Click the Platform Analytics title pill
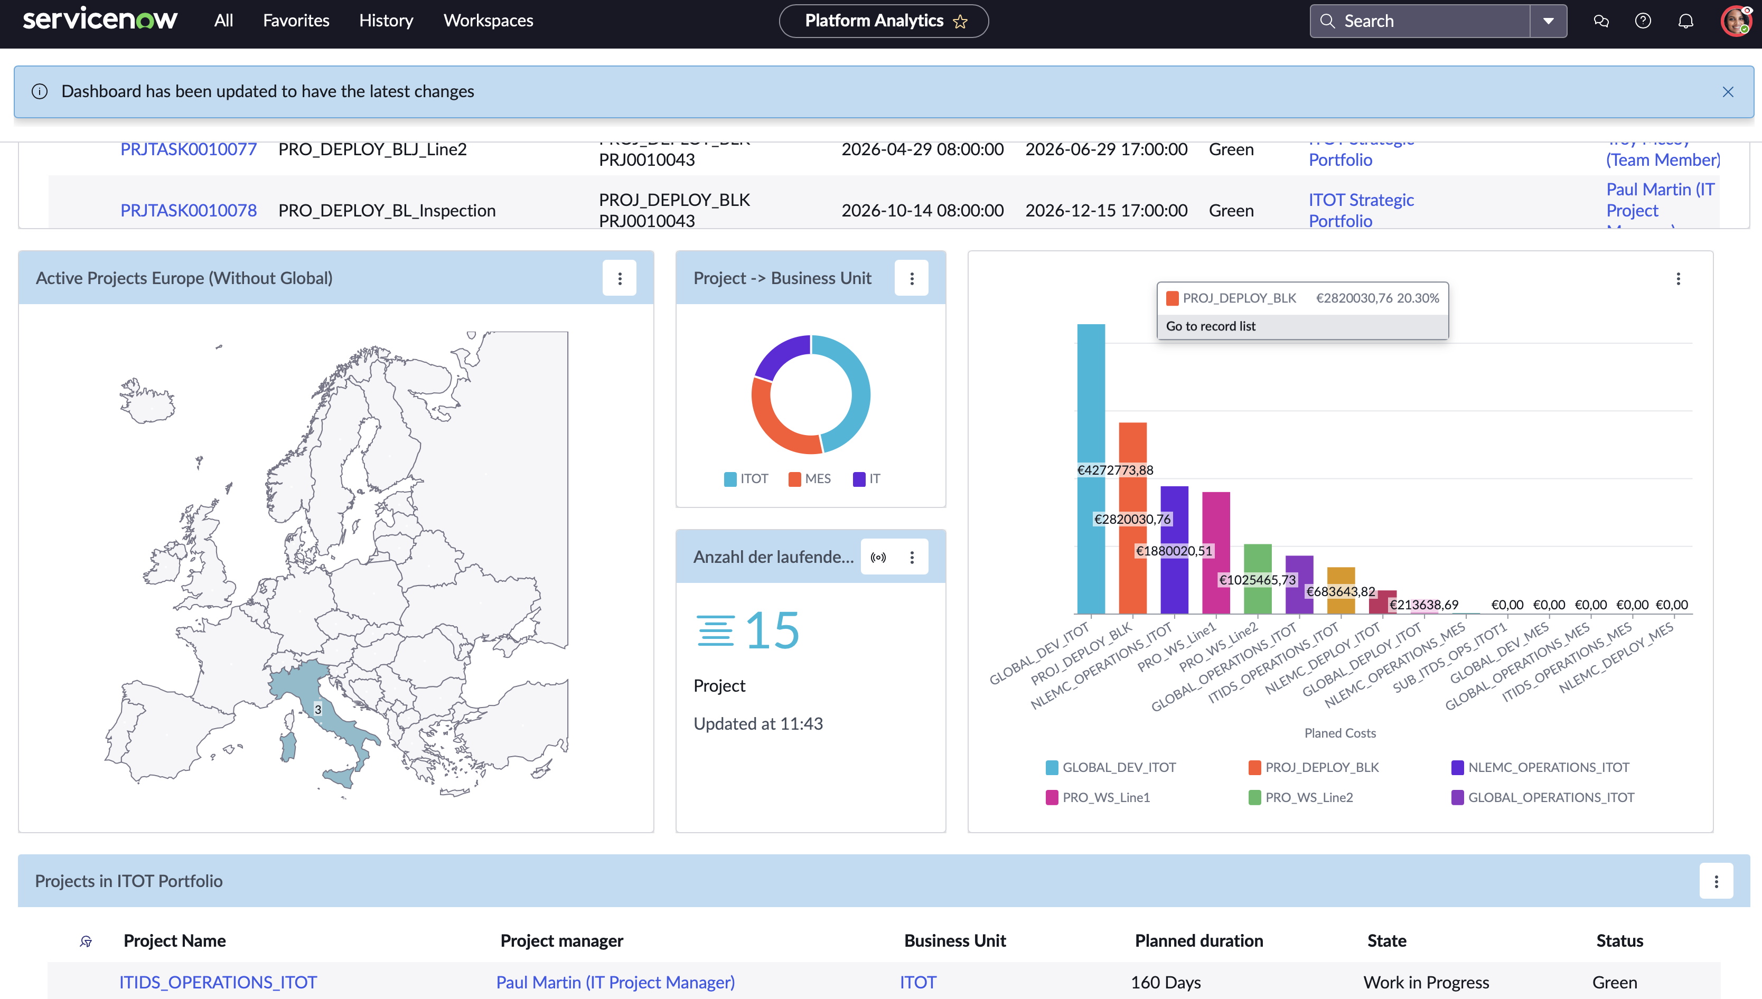Image resolution: width=1762 pixels, height=999 pixels. [x=883, y=21]
